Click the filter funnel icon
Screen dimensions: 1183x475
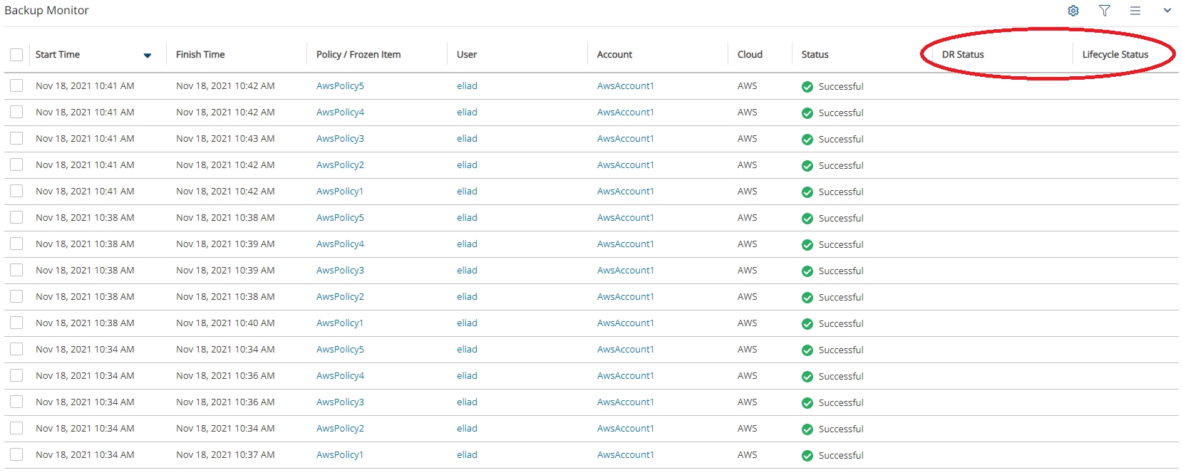(x=1105, y=11)
